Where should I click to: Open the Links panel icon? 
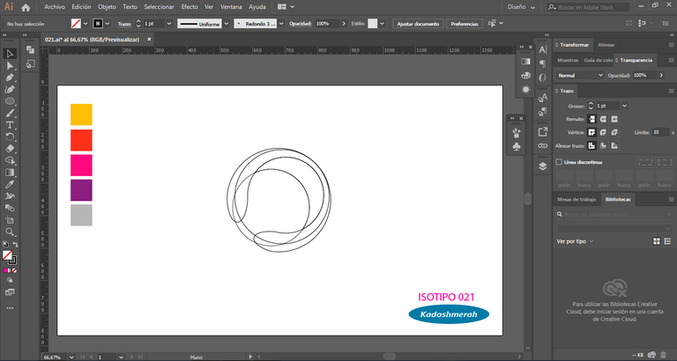(x=543, y=146)
